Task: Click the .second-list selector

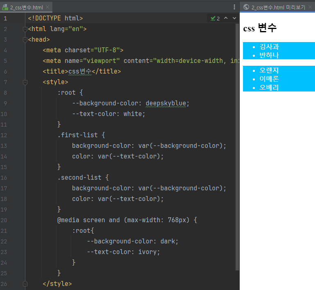Action: 79,178
